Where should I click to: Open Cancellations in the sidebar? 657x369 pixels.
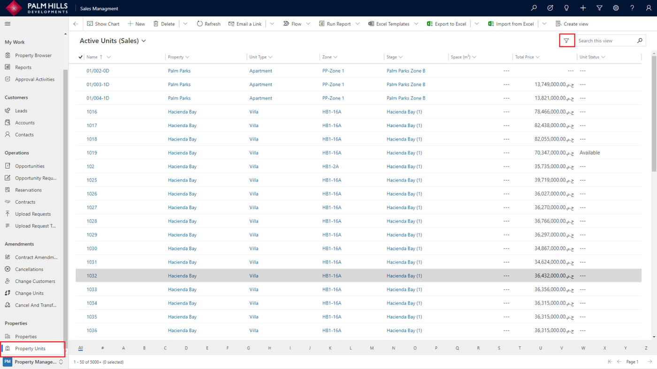click(x=29, y=270)
